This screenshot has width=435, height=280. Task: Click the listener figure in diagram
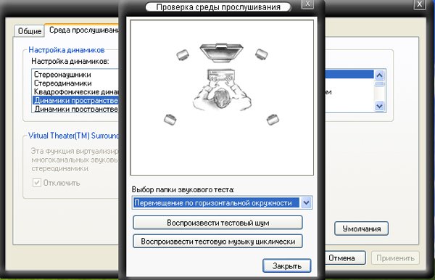pos(222,96)
